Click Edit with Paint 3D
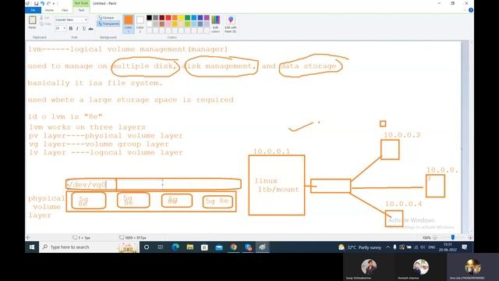The image size is (499, 281). (x=231, y=24)
